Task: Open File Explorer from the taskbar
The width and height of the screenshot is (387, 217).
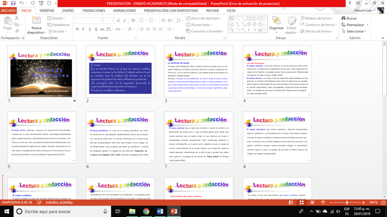Action: [132, 212]
